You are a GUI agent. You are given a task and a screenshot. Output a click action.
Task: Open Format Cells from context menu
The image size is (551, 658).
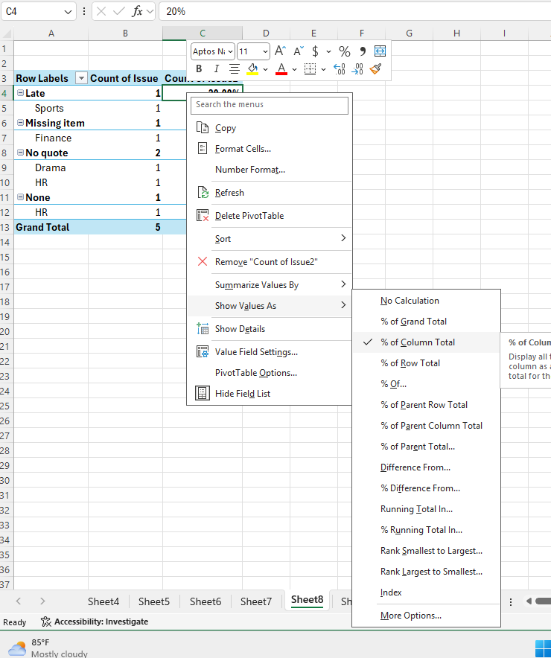tap(270, 149)
